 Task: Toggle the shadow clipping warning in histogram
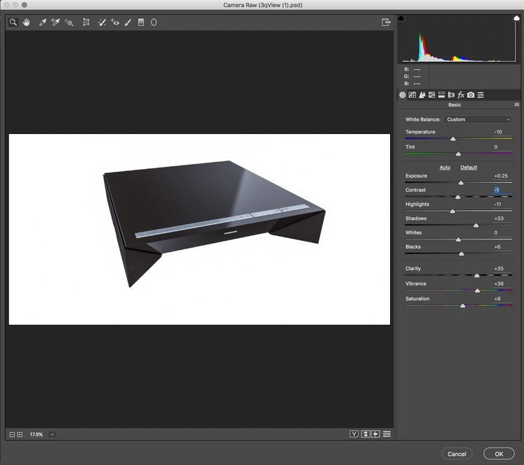click(401, 18)
